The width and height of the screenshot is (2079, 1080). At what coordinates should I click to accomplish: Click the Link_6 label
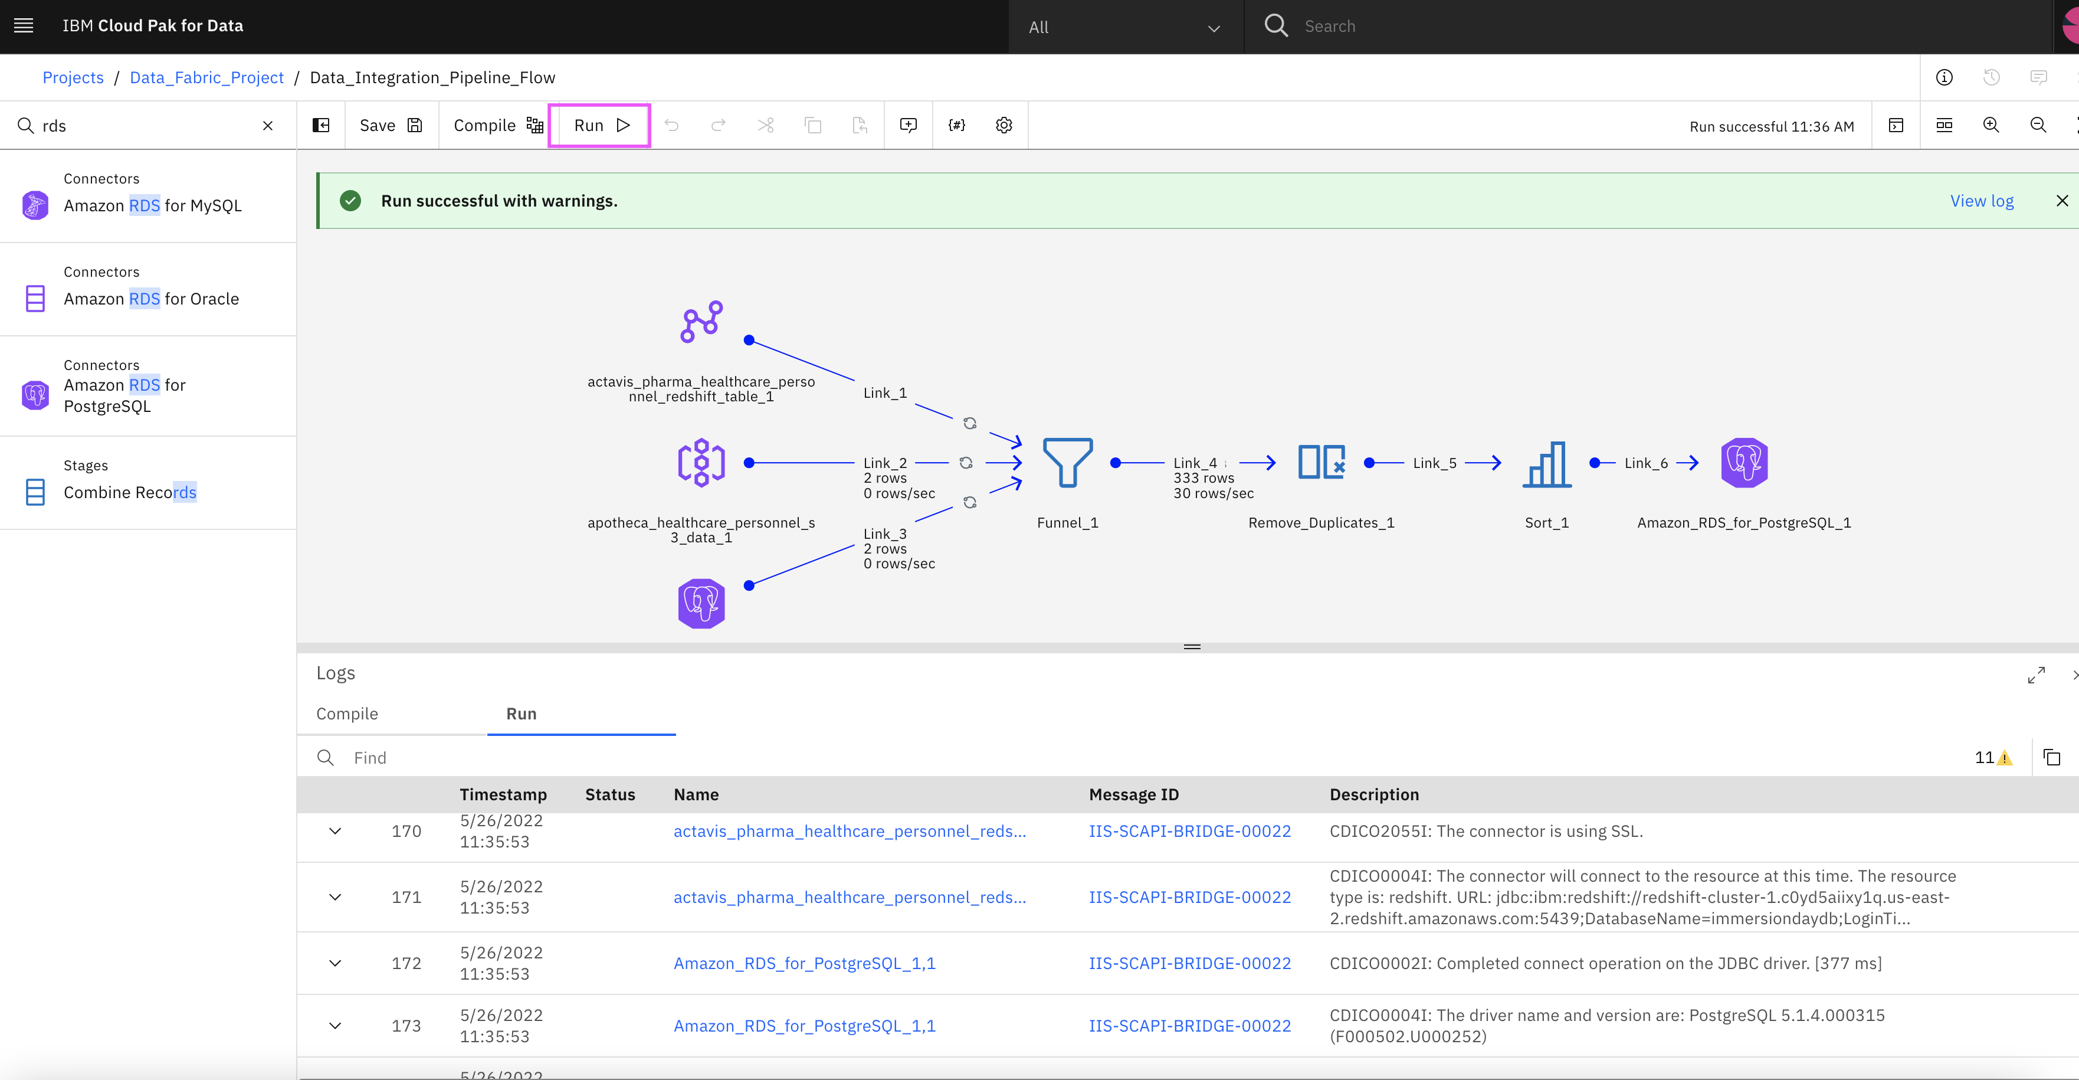[1645, 463]
